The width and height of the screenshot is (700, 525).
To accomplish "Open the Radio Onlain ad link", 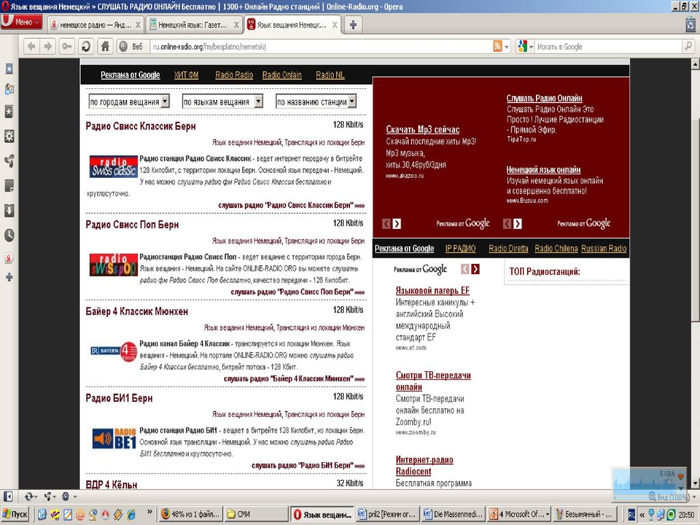I will click(x=282, y=75).
